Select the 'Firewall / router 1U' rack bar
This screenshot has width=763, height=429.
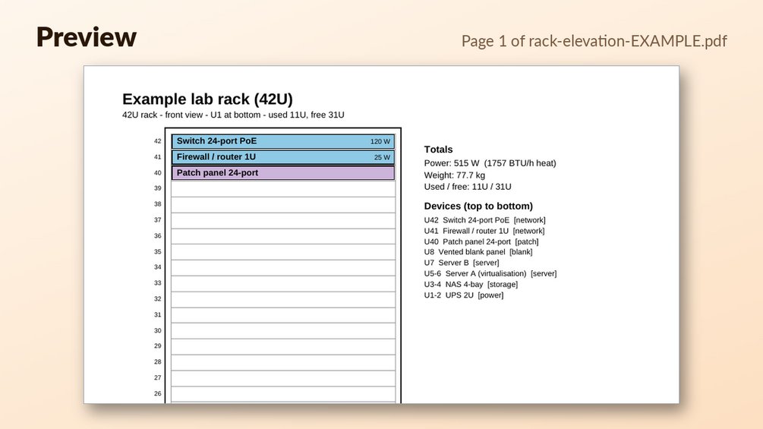[x=283, y=157]
